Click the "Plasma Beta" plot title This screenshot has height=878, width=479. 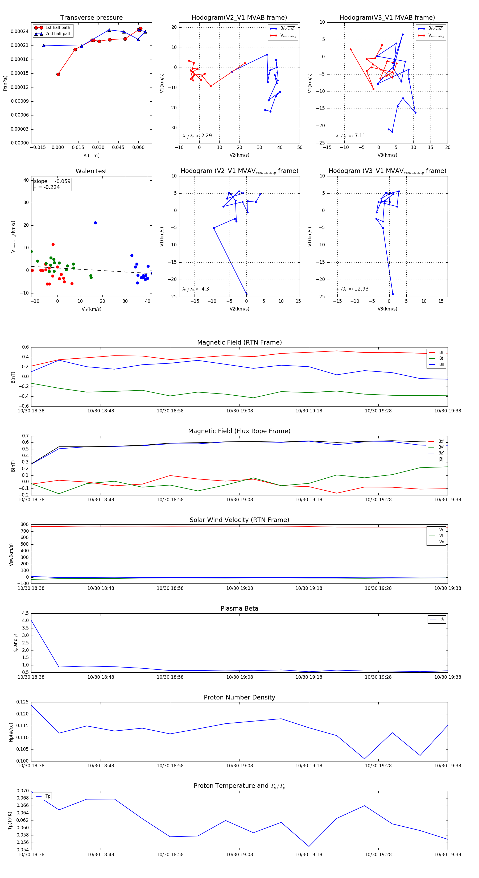[239, 609]
